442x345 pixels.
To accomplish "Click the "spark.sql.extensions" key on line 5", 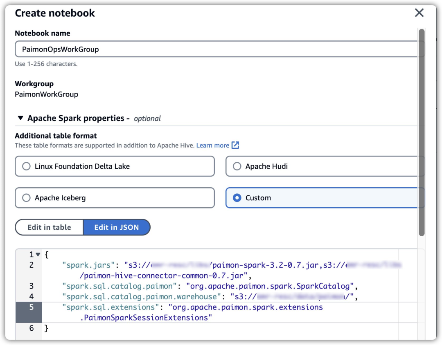I will [110, 307].
